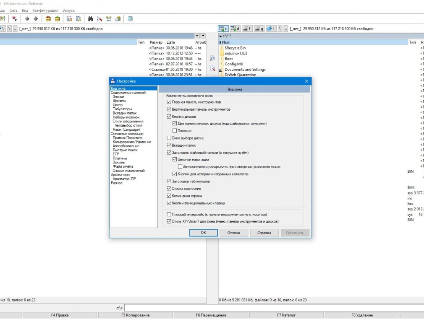Sort left panel by 'Дата' column header
The image size is (424, 319).
pos(179,42)
